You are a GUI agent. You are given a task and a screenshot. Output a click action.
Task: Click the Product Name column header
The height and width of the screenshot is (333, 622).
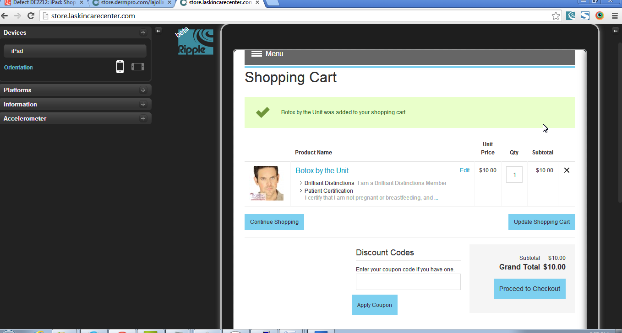[x=313, y=153]
